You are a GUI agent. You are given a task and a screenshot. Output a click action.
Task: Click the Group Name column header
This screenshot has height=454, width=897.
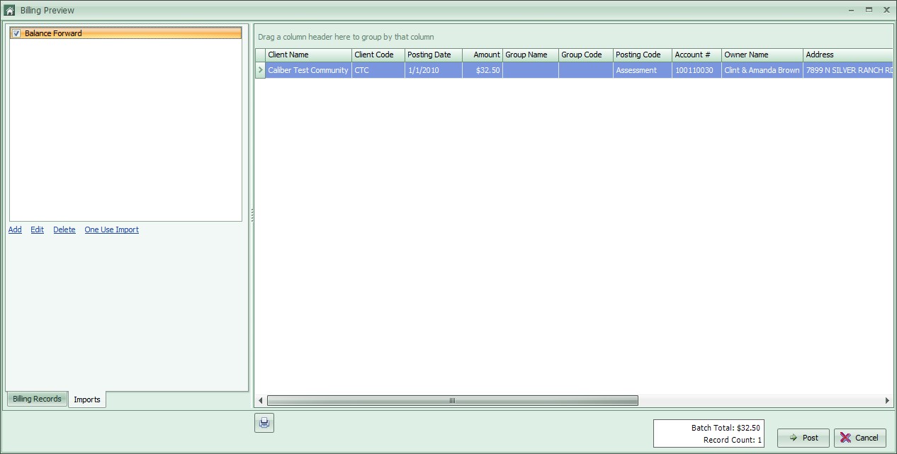[x=531, y=55]
